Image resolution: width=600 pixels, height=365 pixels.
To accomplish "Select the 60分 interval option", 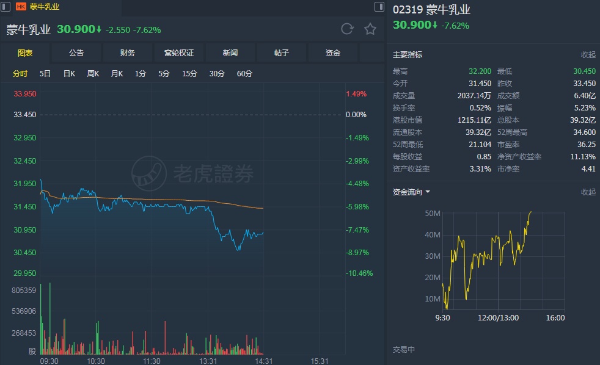I will click(244, 74).
